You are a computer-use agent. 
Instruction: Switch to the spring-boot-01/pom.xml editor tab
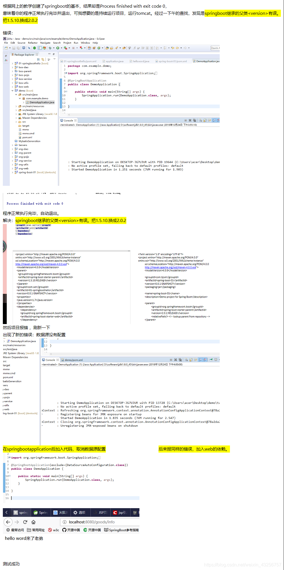coord(171,61)
